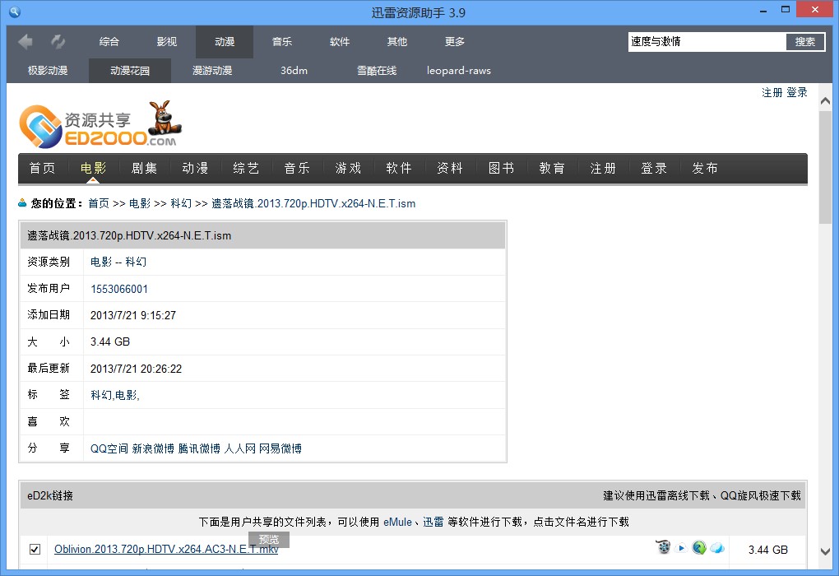Screen dimensions: 839x576
Task: Click the 登录 link at top right
Action: (x=797, y=93)
